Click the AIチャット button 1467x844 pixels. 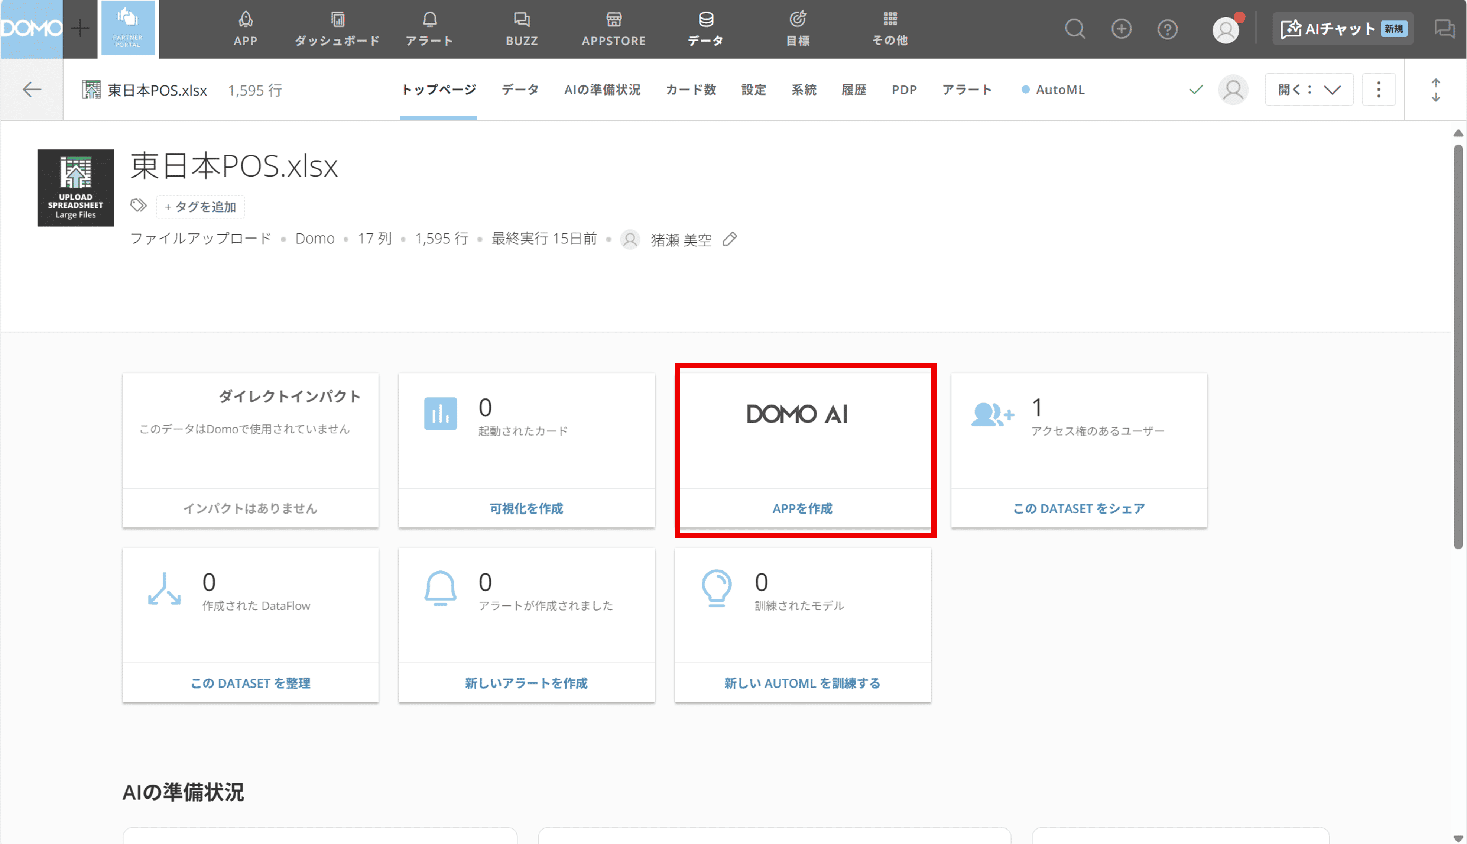[1343, 28]
